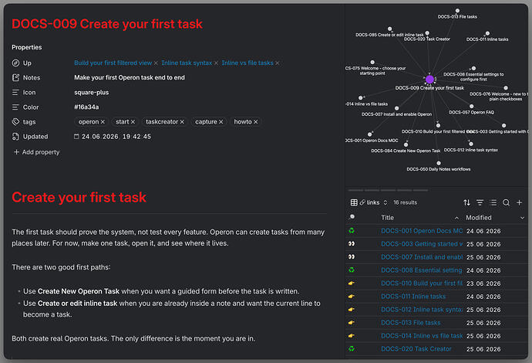Click the 16 results count
Image resolution: width=532 pixels, height=363 pixels.
pos(405,202)
